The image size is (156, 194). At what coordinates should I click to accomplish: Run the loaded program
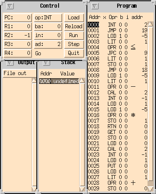pyautogui.click(x=74, y=35)
